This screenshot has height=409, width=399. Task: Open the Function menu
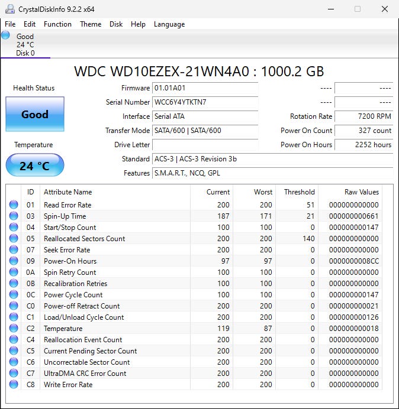pos(57,24)
